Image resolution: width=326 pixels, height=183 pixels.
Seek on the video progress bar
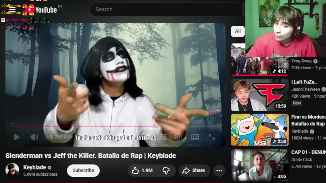tap(115, 126)
